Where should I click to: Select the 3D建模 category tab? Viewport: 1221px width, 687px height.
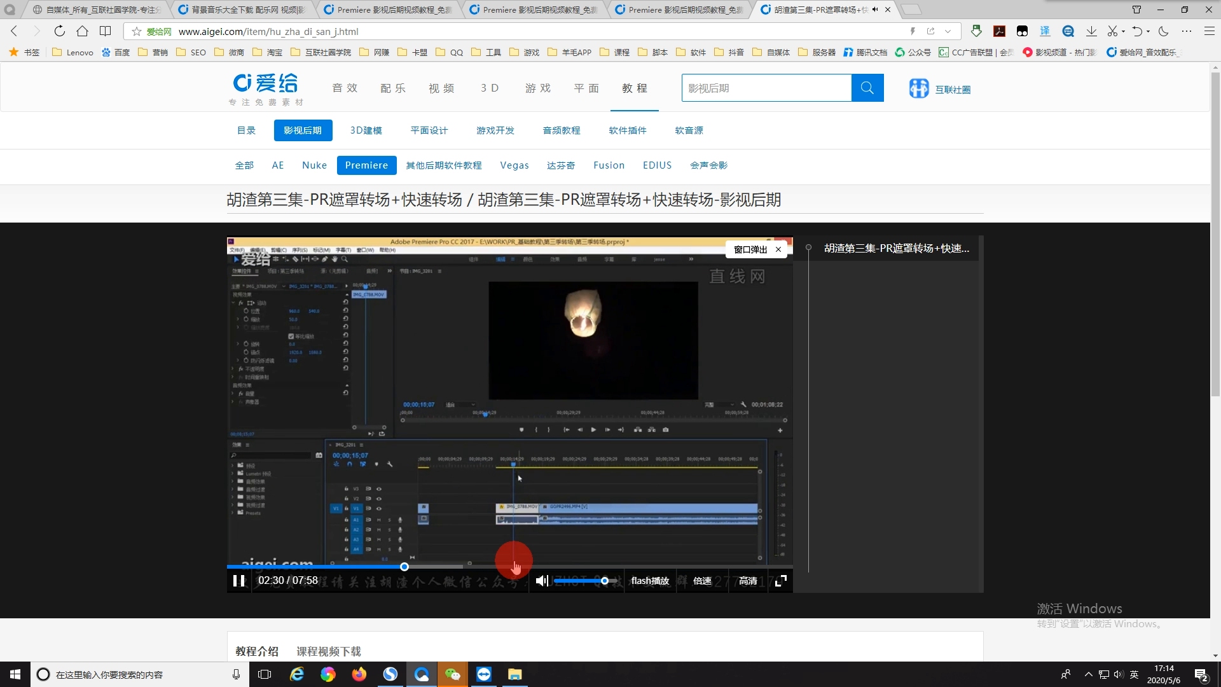click(366, 130)
